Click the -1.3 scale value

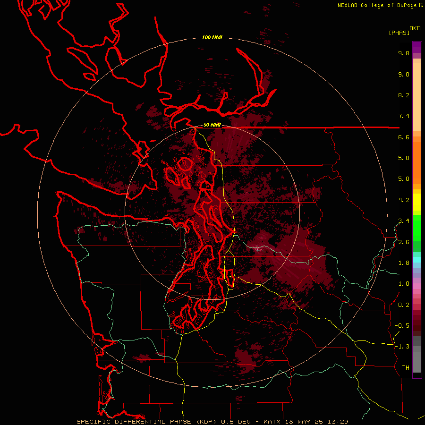click(x=402, y=347)
